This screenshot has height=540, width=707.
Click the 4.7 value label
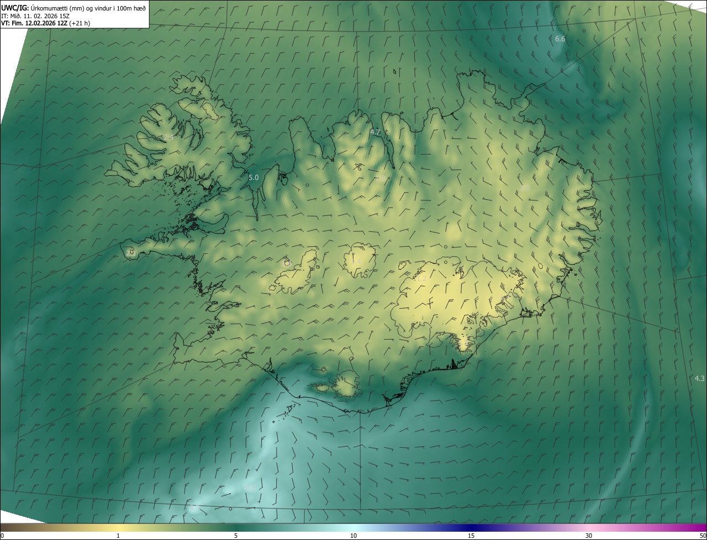point(376,132)
